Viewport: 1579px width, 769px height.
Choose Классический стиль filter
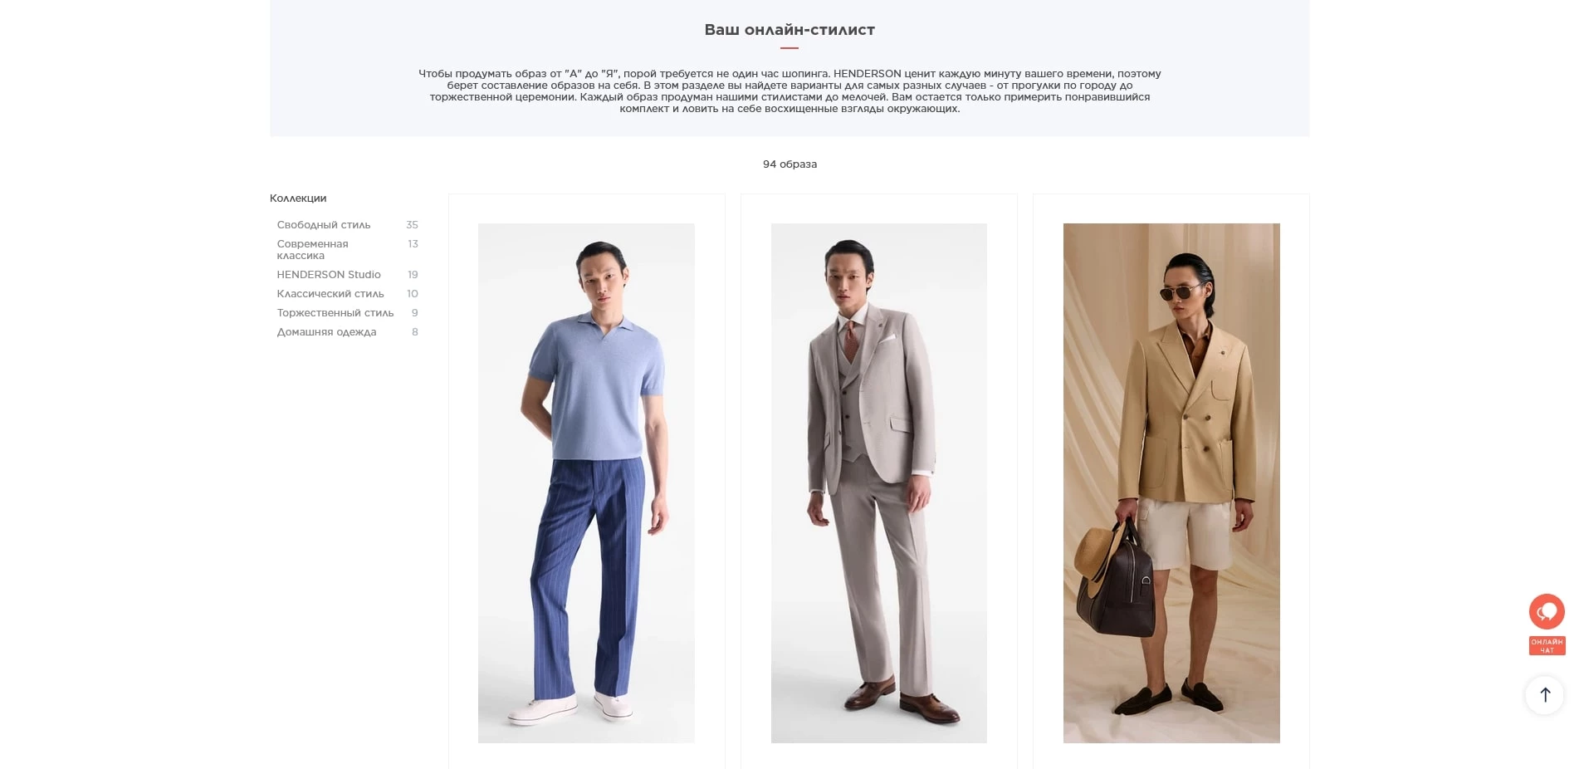[330, 294]
